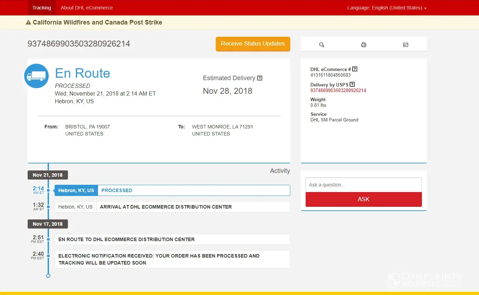479x295 pixels.
Task: Switch to the Tracking tab
Action: click(x=42, y=8)
